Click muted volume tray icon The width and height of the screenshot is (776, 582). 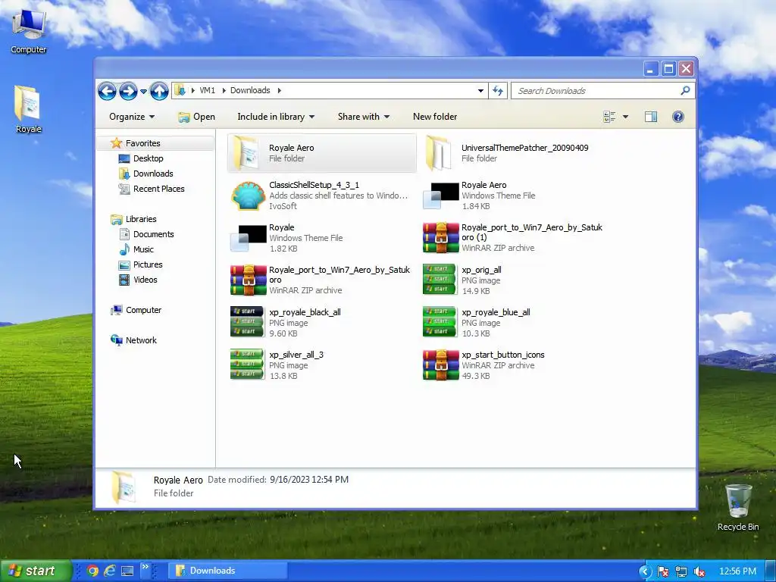coord(699,571)
